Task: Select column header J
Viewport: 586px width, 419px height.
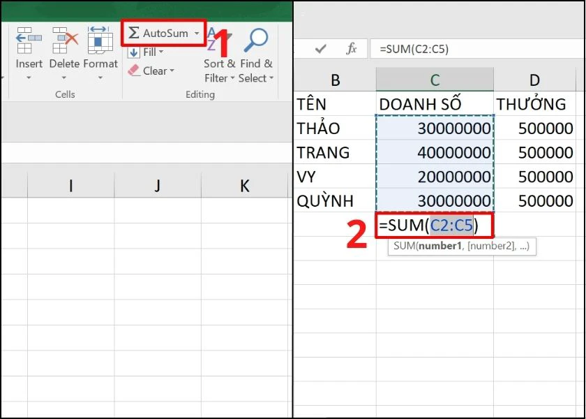Action: (x=158, y=186)
